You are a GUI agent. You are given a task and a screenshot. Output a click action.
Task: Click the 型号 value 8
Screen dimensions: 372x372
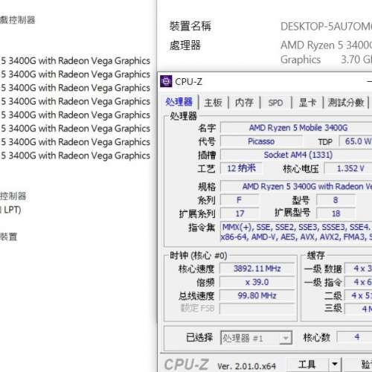336,200
